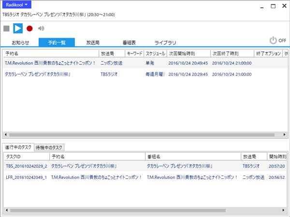Switch to the お知らせ tab

click(20, 42)
